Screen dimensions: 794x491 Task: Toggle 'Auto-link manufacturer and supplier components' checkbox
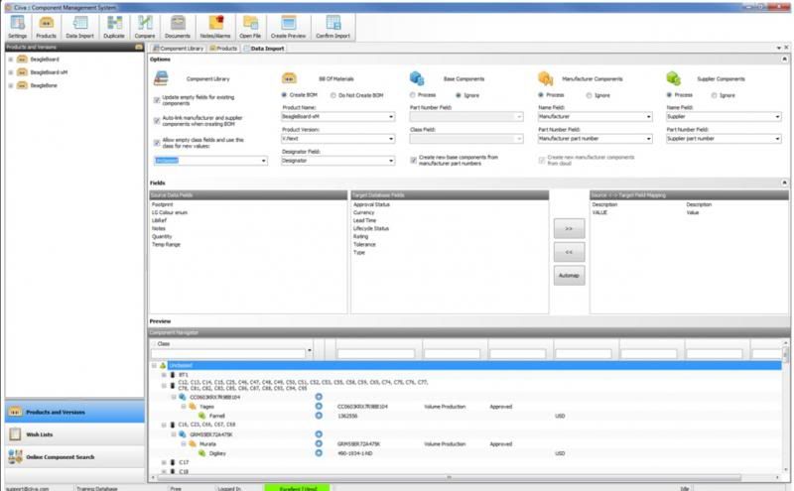click(157, 120)
